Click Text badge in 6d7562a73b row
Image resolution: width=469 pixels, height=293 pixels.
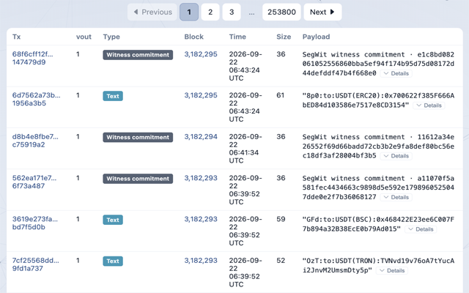pos(113,96)
